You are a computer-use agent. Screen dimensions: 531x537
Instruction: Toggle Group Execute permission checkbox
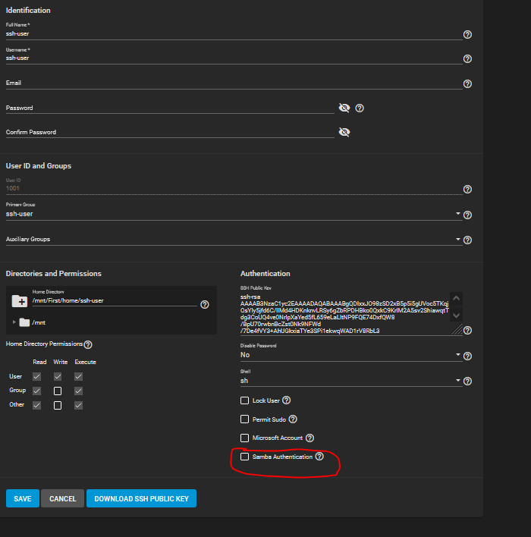[78, 391]
